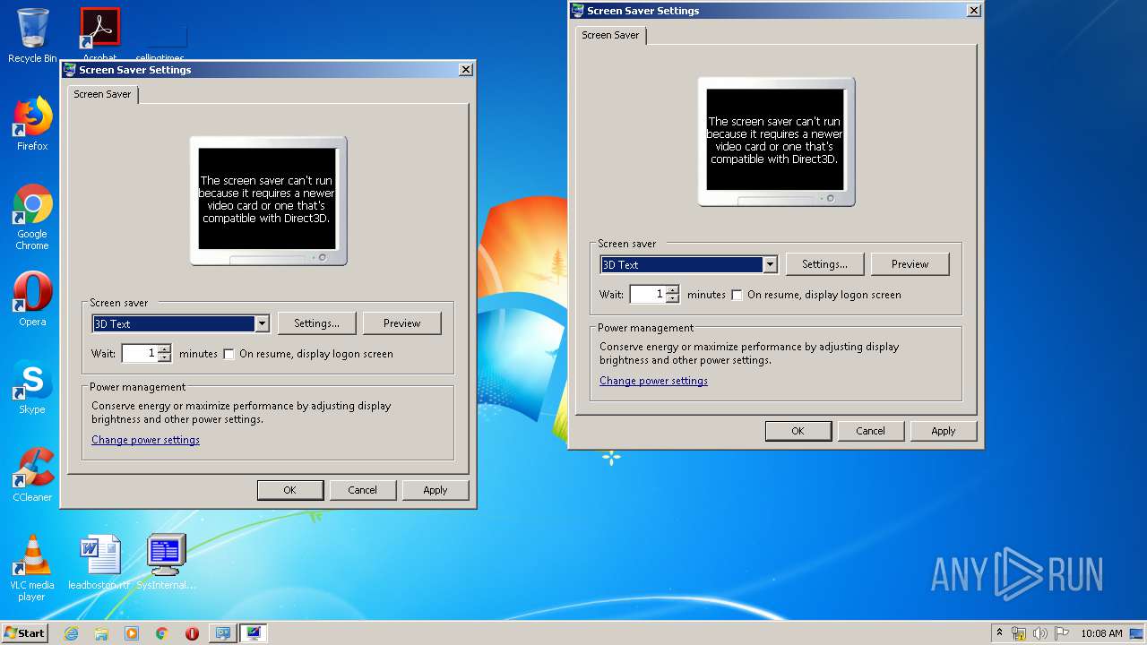Image resolution: width=1147 pixels, height=645 pixels.
Task: Click the monitor preview in right window
Action: [x=776, y=142]
